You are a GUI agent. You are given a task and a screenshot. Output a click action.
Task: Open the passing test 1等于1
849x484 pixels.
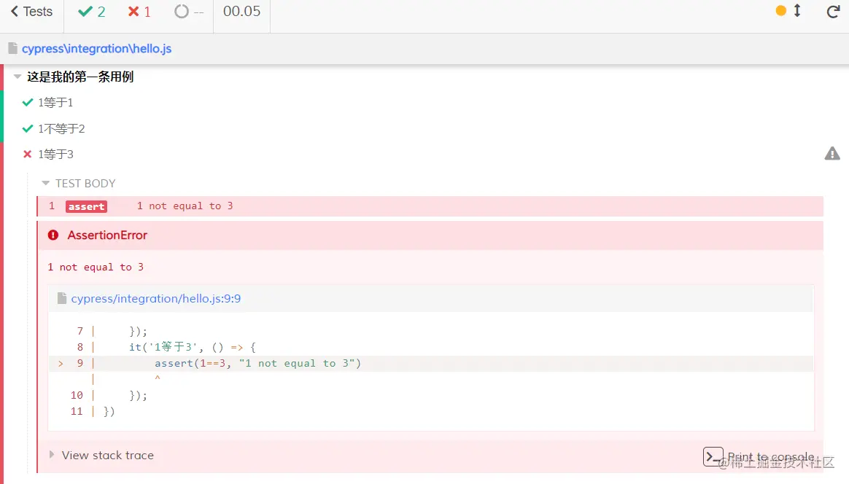[x=55, y=102]
